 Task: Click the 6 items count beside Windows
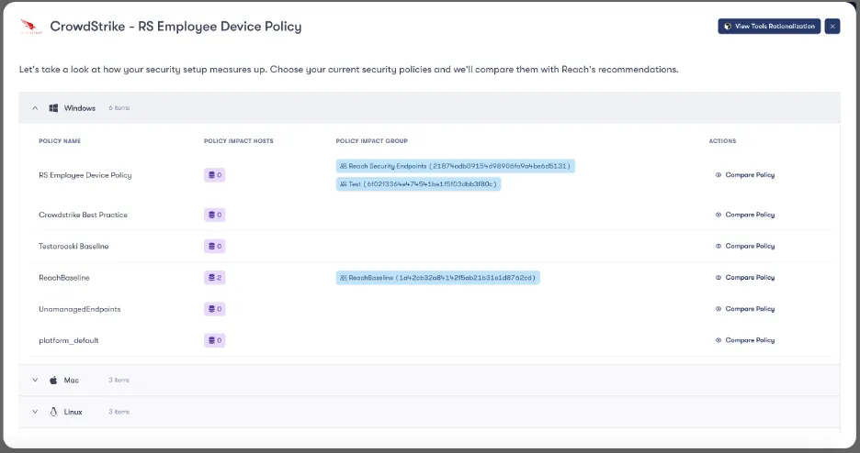(119, 108)
